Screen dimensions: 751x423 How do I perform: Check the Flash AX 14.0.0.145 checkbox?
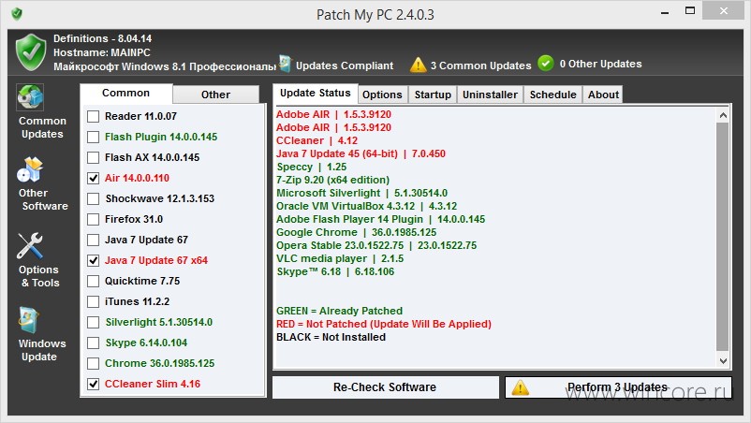[x=94, y=157]
